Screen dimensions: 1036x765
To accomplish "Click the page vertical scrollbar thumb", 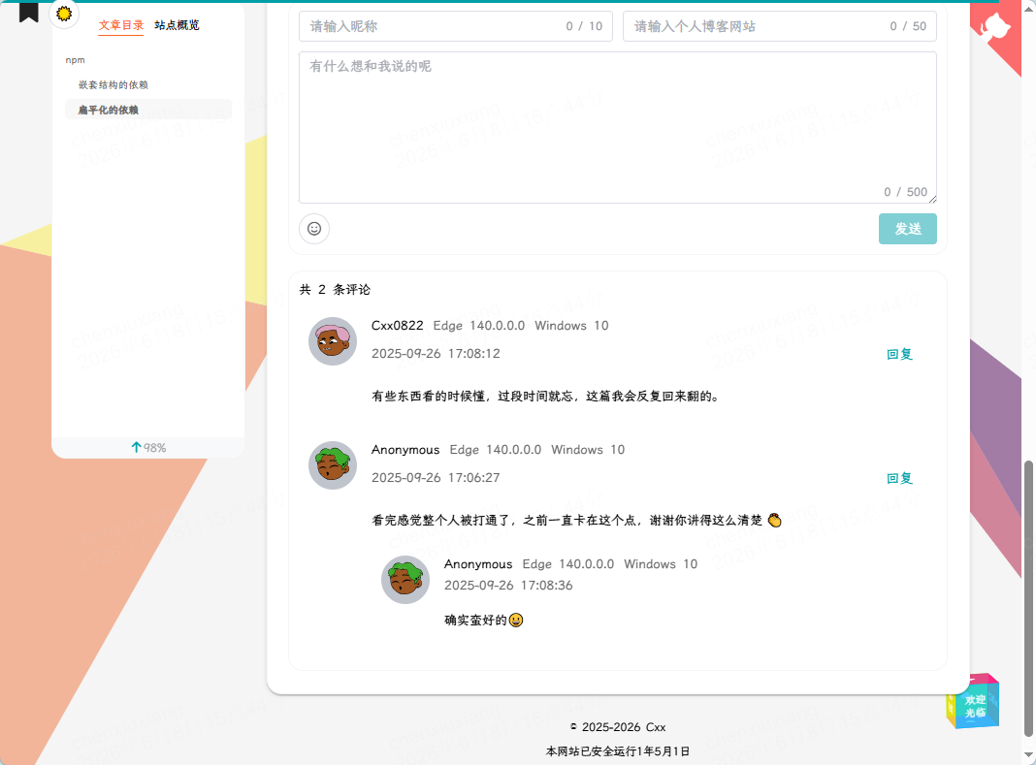I will click(x=1028, y=599).
